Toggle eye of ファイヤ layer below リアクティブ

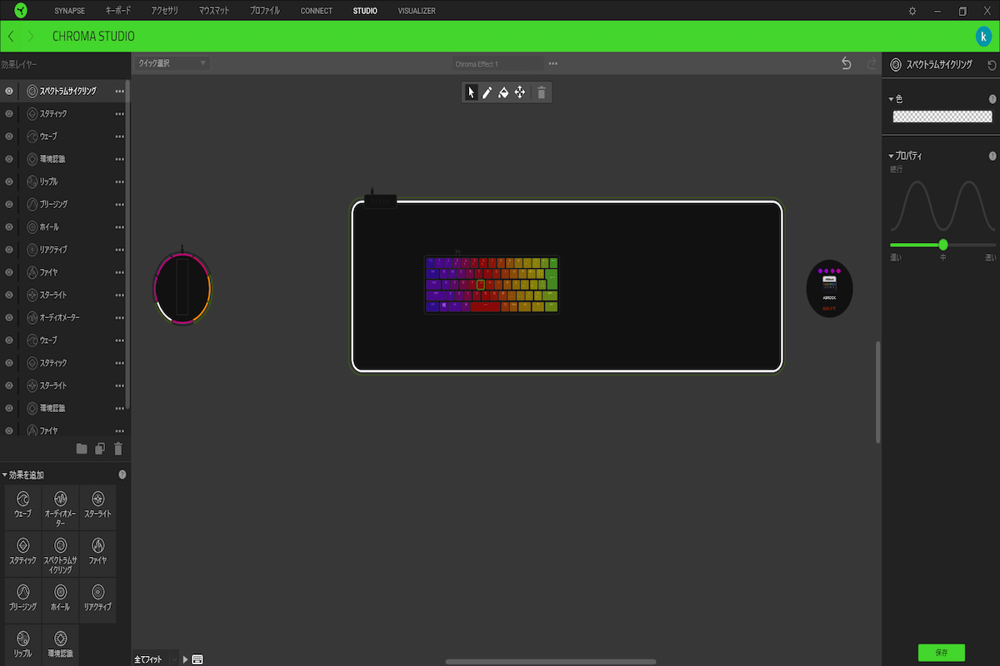9,272
